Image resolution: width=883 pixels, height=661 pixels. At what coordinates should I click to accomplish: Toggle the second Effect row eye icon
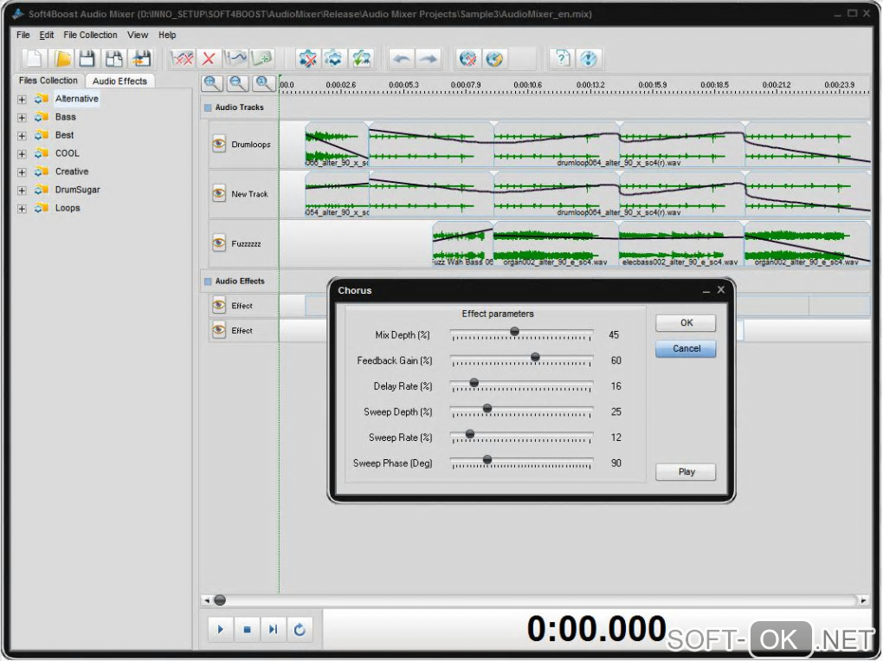219,330
